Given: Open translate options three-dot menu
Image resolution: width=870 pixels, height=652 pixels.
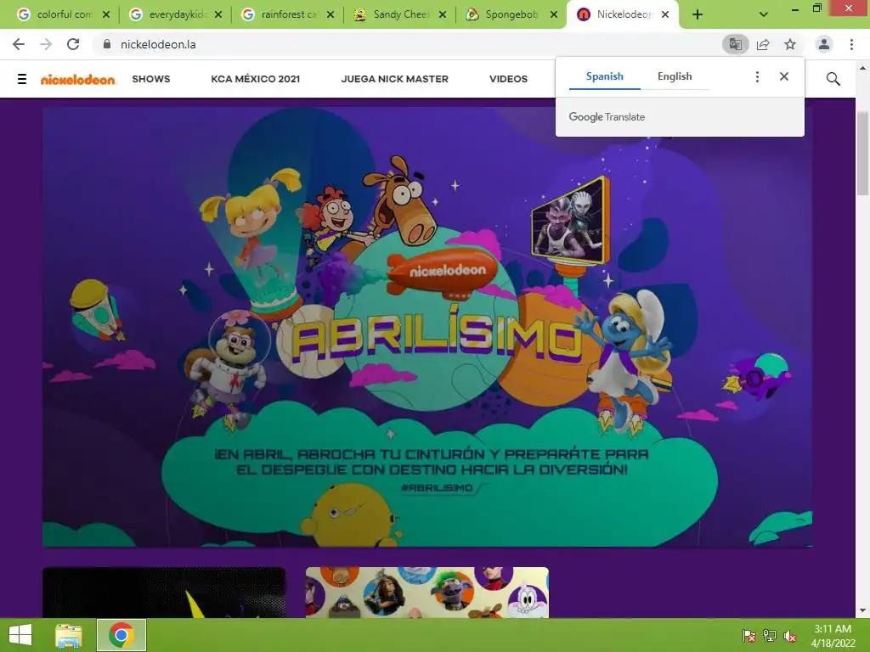Looking at the screenshot, I should point(757,76).
